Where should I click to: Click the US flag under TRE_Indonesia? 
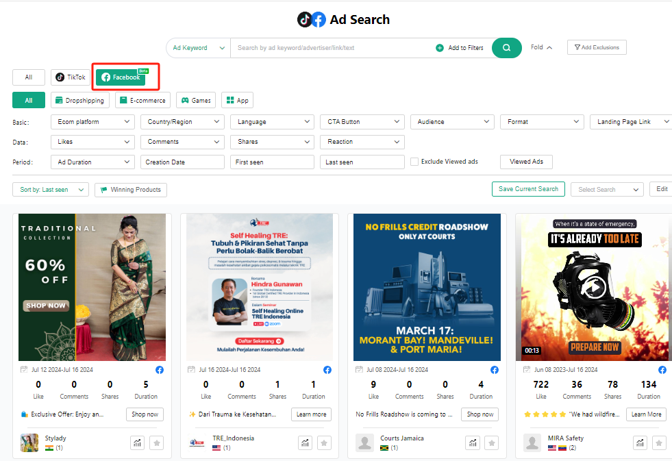click(216, 448)
